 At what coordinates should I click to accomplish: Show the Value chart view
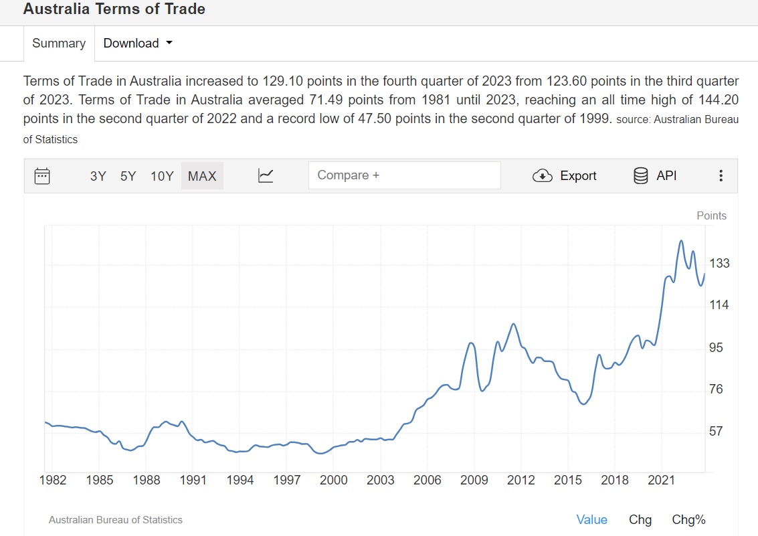tap(592, 520)
